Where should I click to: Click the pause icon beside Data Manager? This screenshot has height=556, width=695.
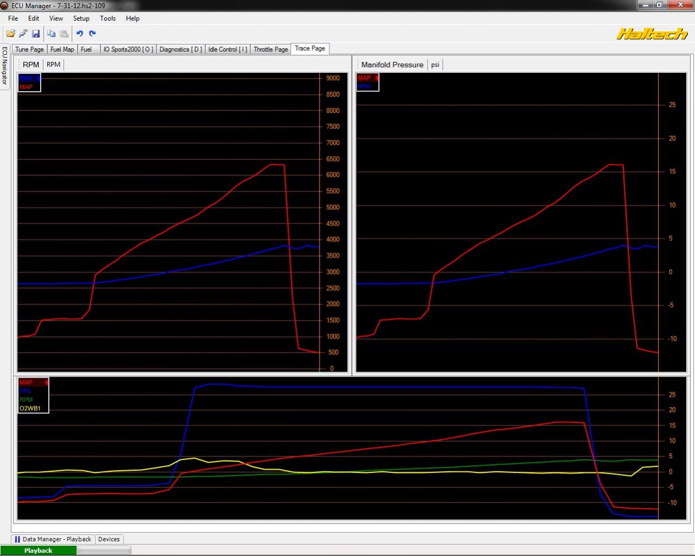click(x=17, y=539)
